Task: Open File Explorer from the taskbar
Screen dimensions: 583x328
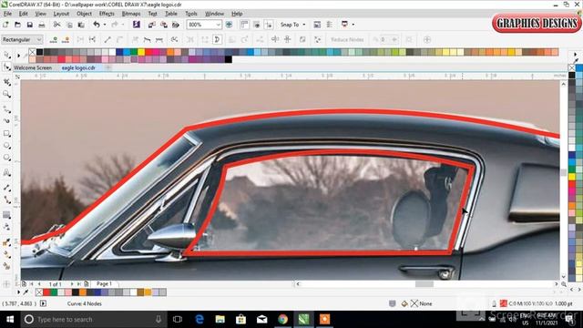Action: pos(220,320)
